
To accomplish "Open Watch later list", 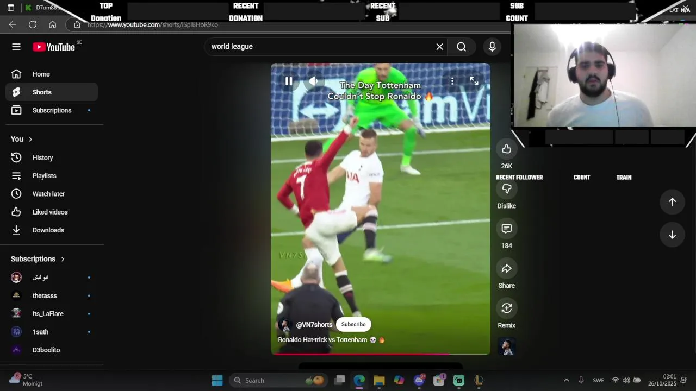I will click(x=52, y=194).
